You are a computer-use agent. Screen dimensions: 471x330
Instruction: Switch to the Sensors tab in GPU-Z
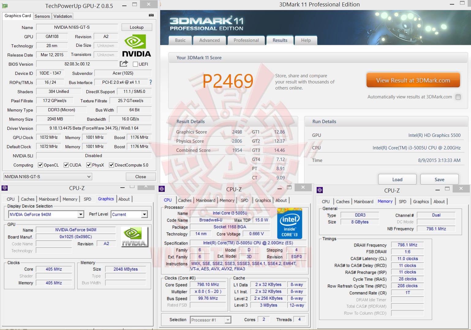pos(42,16)
